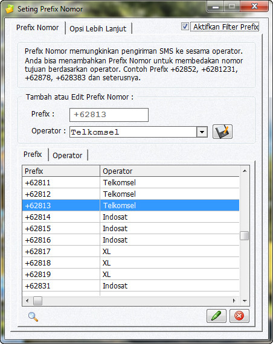Click the vertical scrollbar thumb
This screenshot has width=273, height=344.
[245, 236]
